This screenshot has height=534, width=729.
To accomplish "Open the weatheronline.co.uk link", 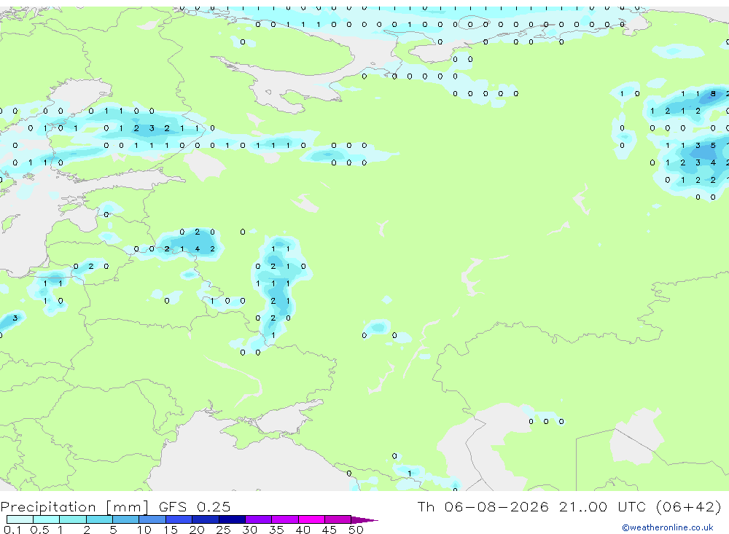I will coord(668,527).
